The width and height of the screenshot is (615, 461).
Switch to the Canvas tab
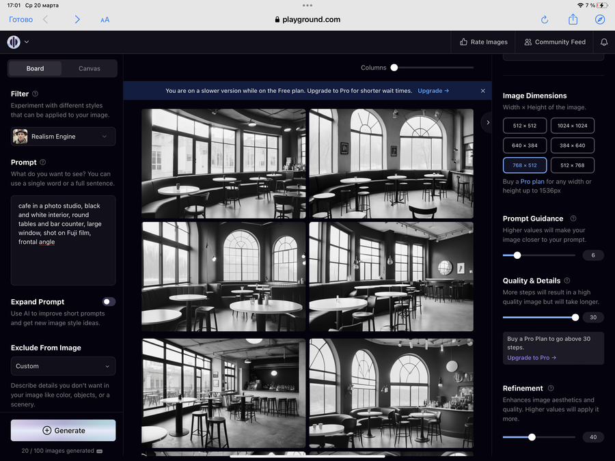click(90, 68)
